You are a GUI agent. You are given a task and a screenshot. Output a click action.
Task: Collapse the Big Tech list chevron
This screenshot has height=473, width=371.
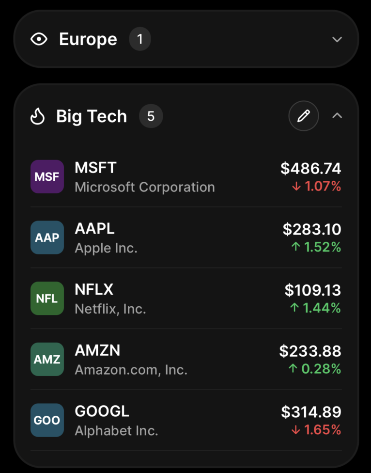(337, 116)
